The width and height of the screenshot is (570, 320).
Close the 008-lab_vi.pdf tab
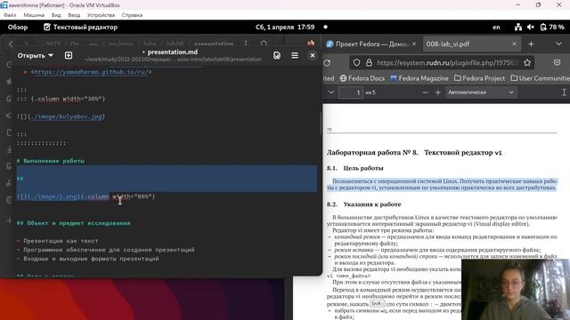click(514, 44)
